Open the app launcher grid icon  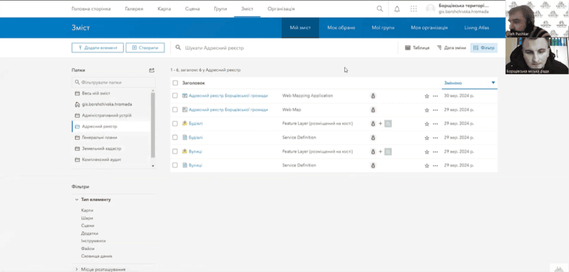click(413, 9)
